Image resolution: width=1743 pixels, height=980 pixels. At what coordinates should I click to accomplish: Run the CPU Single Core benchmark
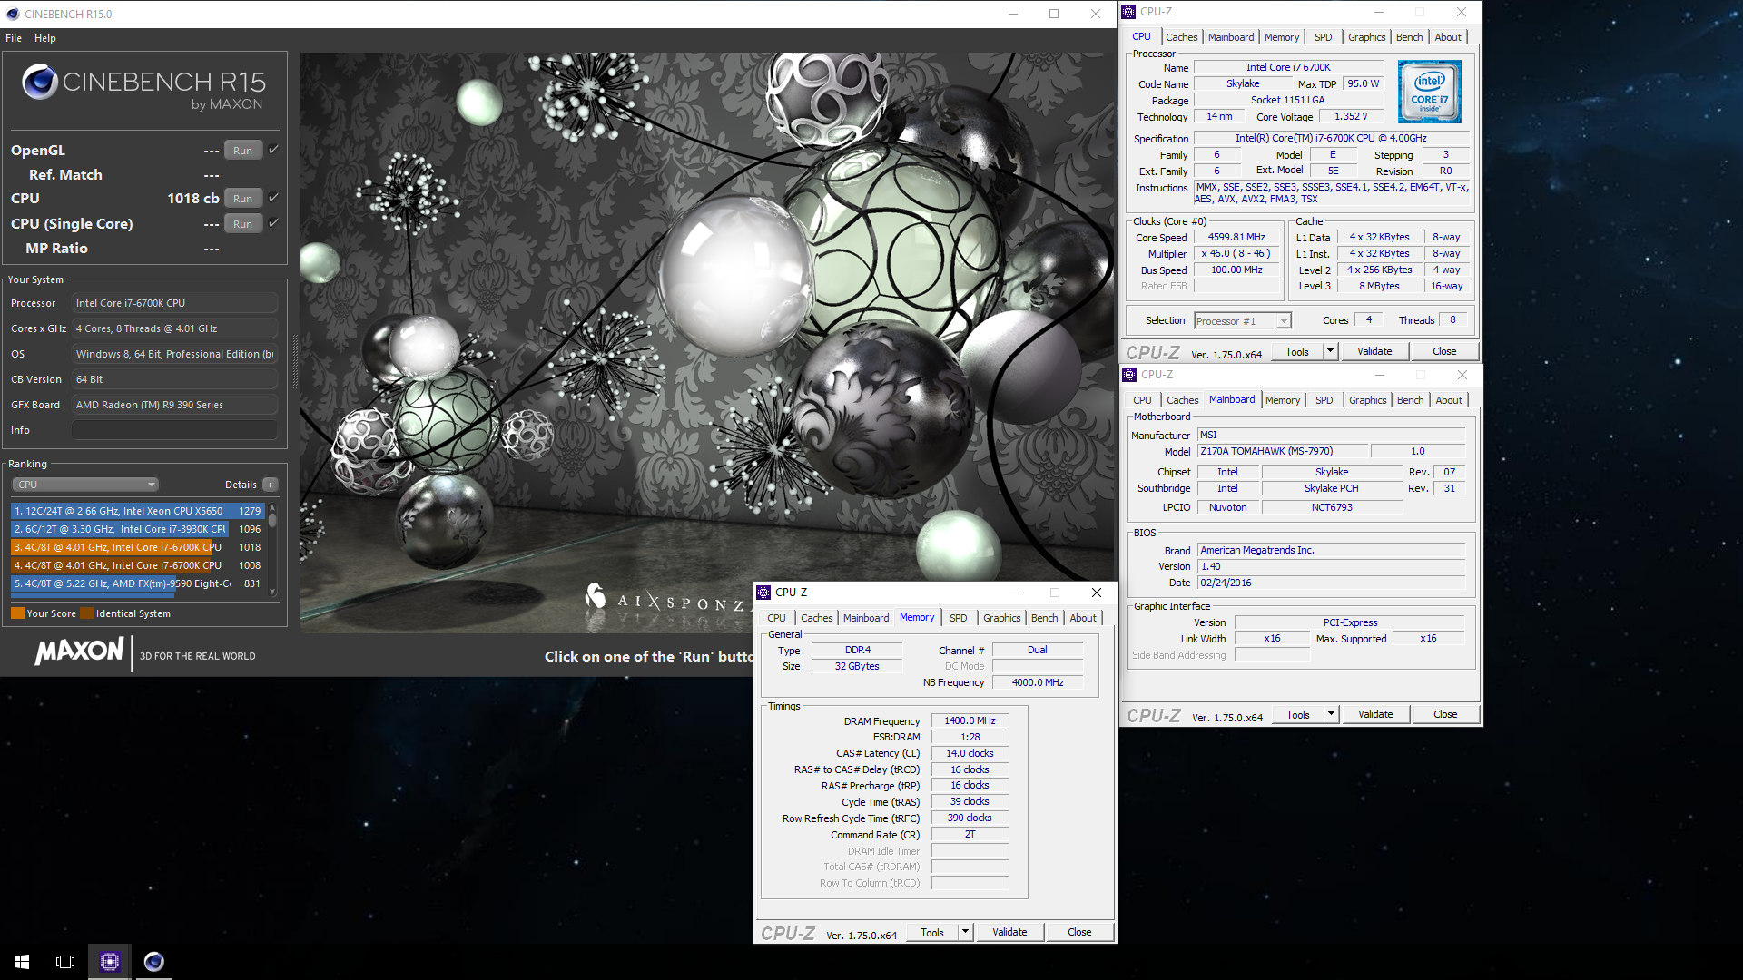[242, 223]
